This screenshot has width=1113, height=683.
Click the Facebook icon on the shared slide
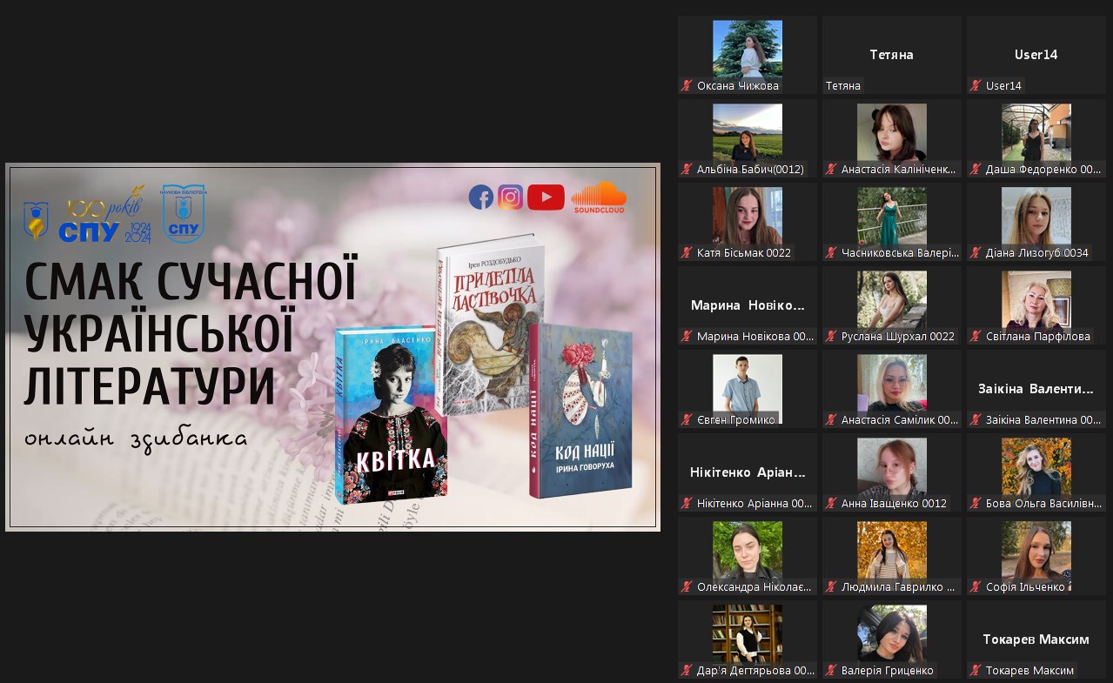coord(480,198)
